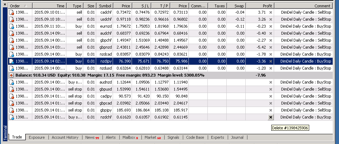339x144 pixels.
Task: Click the gbpcad pending order icon
Action: click(x=12, y=103)
